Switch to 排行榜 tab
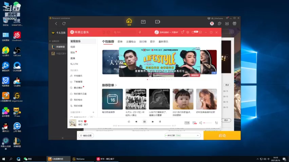289x162 pixels. tap(143, 42)
